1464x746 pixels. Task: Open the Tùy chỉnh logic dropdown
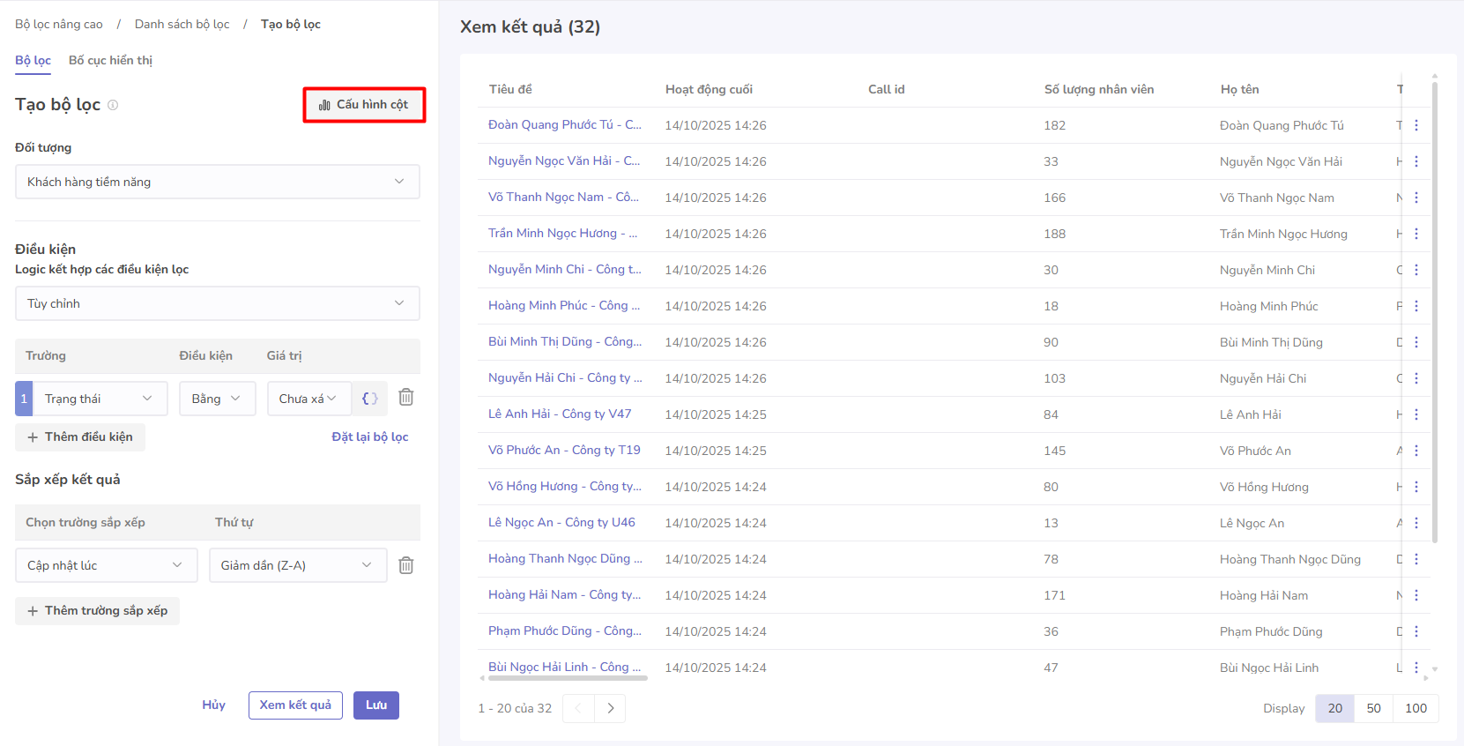coord(217,303)
